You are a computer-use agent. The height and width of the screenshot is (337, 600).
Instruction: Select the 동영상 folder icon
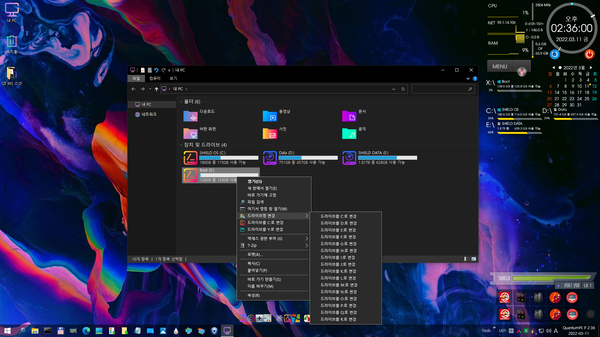[270, 116]
